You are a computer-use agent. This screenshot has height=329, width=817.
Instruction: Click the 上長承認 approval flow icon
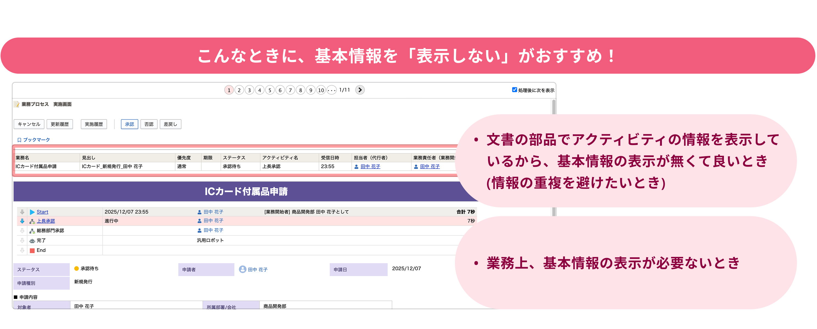[32, 221]
